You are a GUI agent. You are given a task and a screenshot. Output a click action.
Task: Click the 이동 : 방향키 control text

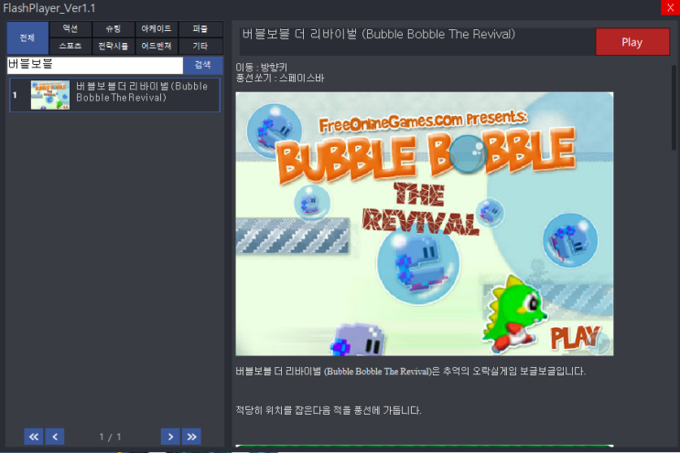(262, 68)
